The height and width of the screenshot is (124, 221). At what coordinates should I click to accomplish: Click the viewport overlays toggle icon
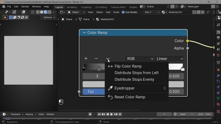23,12
